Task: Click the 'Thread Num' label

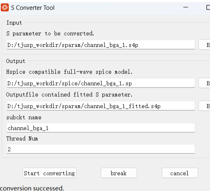Action: (22, 139)
